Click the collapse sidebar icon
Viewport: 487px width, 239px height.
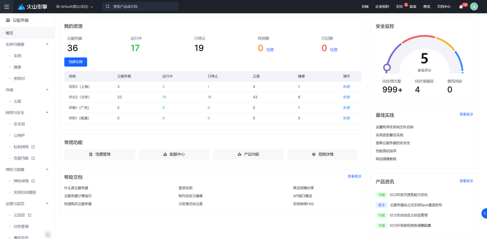pyautogui.click(x=48, y=235)
